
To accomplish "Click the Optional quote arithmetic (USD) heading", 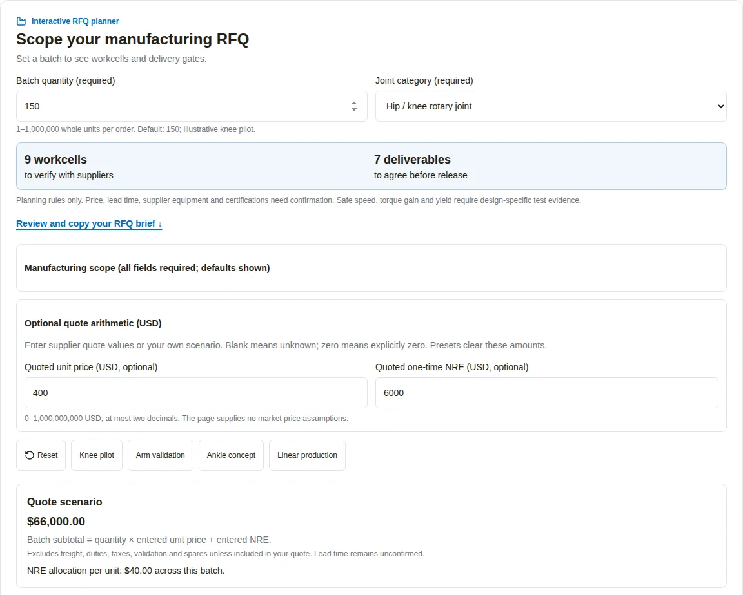I will pos(93,323).
